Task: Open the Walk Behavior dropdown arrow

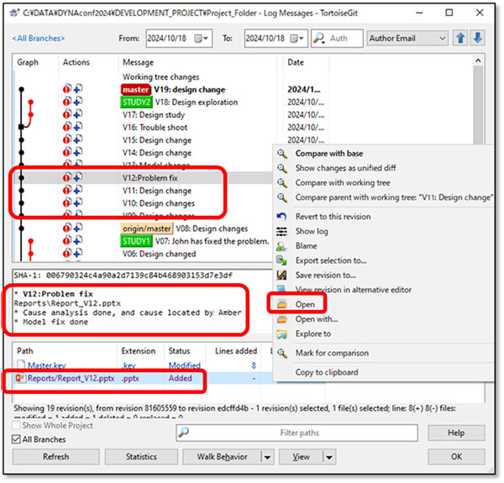Action: 266,457
